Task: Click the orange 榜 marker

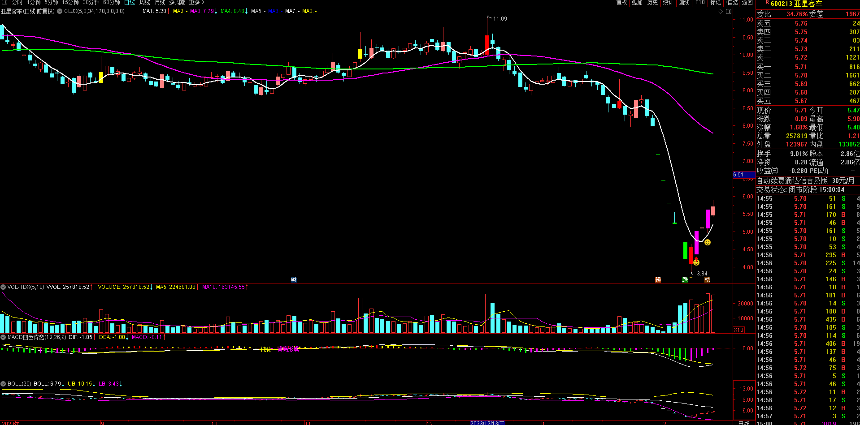Action: point(707,279)
